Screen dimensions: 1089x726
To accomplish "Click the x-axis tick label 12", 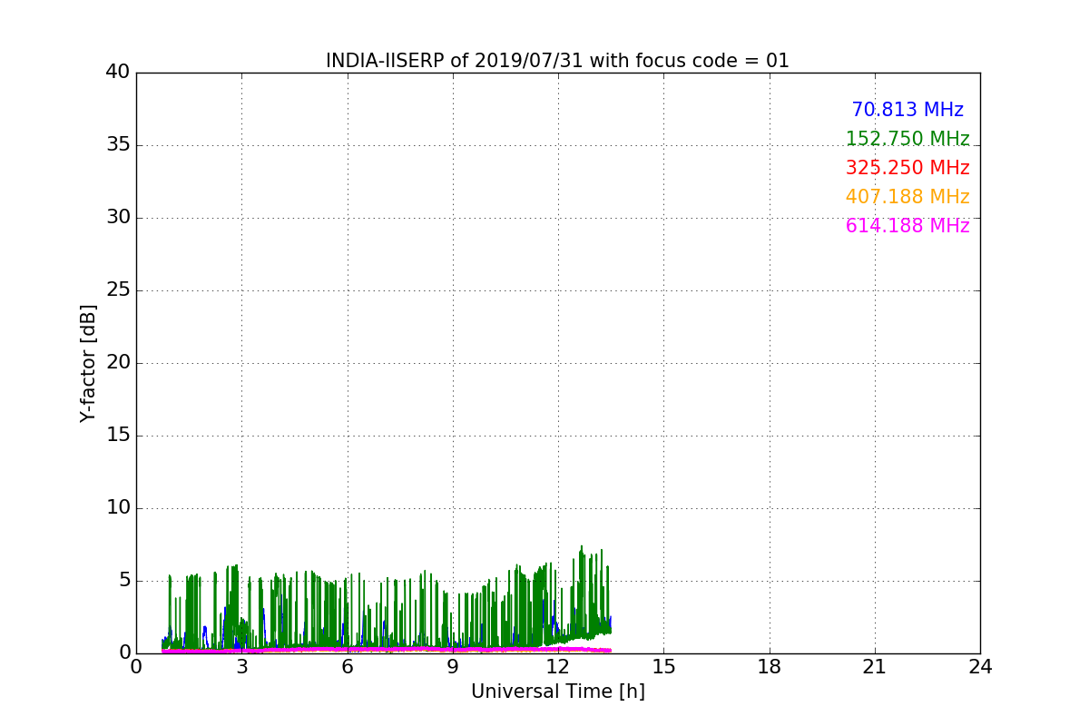I will point(558,667).
